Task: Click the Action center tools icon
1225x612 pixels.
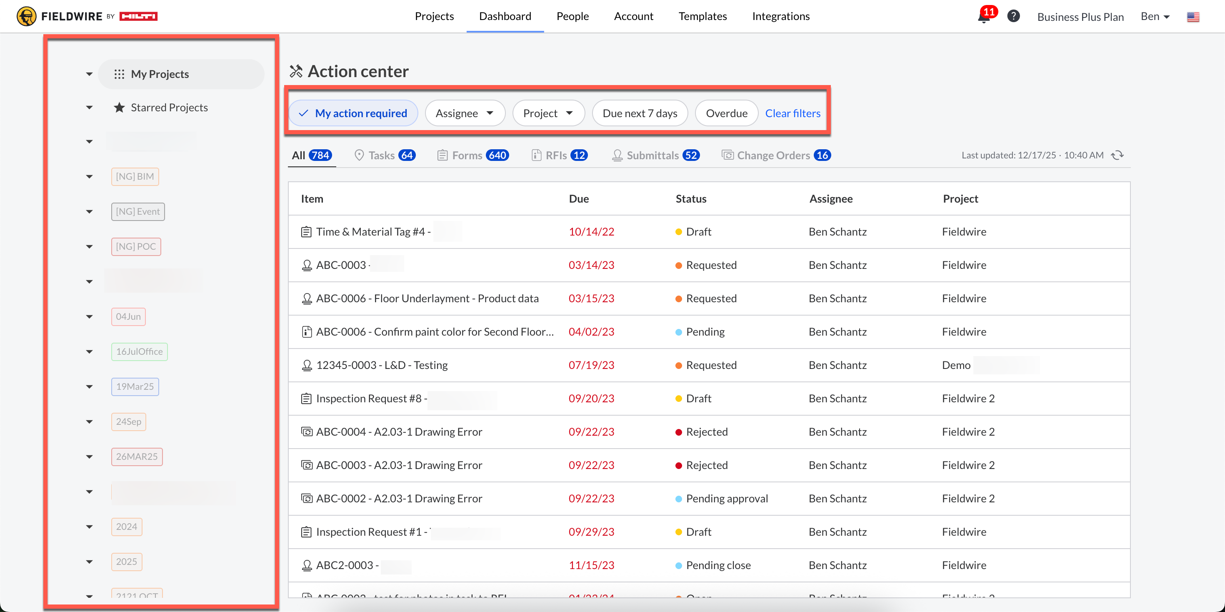Action: pos(296,71)
